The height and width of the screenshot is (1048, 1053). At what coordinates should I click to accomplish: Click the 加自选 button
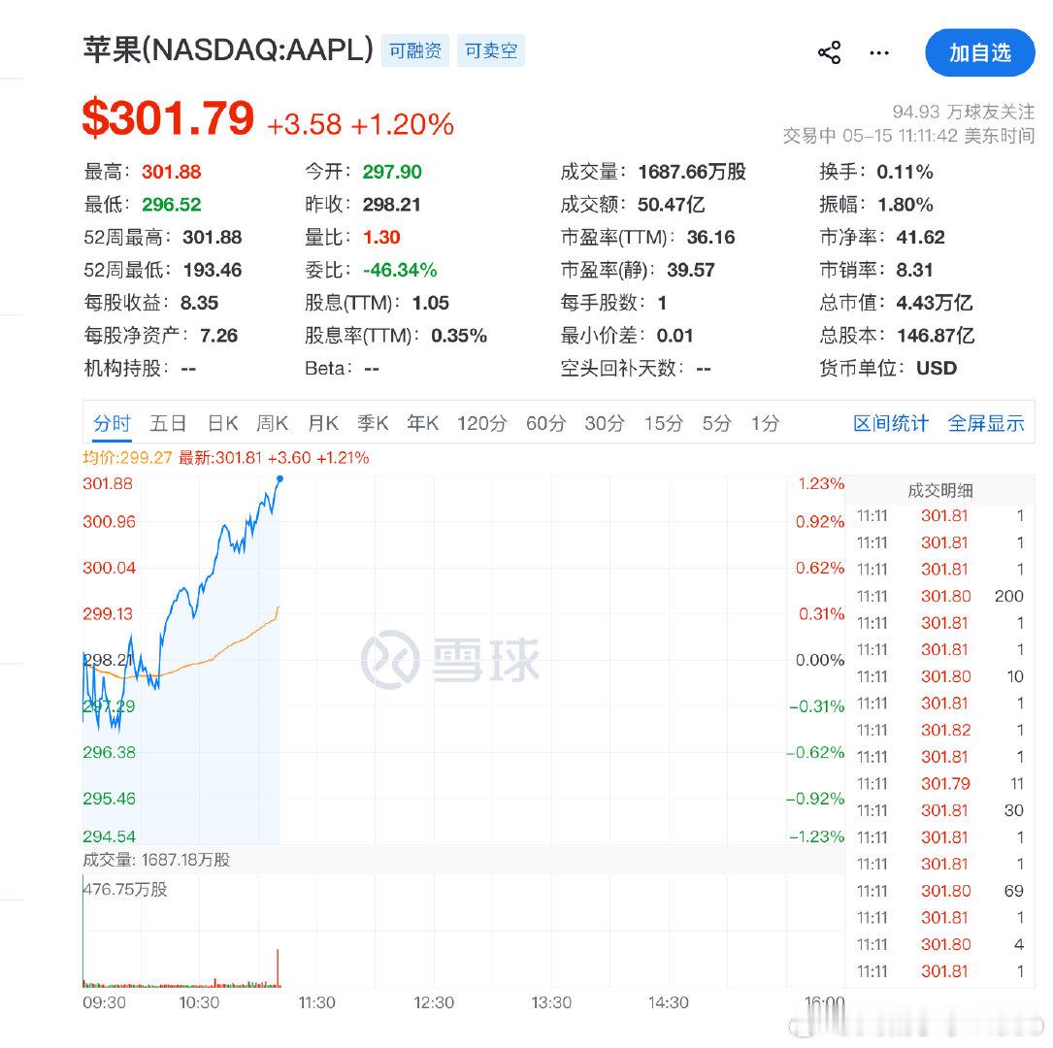pos(980,52)
